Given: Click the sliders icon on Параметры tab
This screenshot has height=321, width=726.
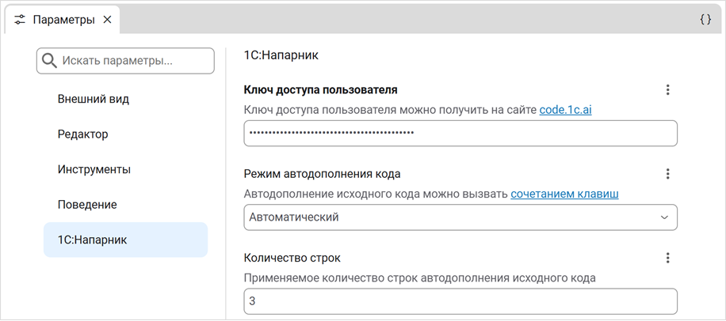Looking at the screenshot, I should coord(20,20).
